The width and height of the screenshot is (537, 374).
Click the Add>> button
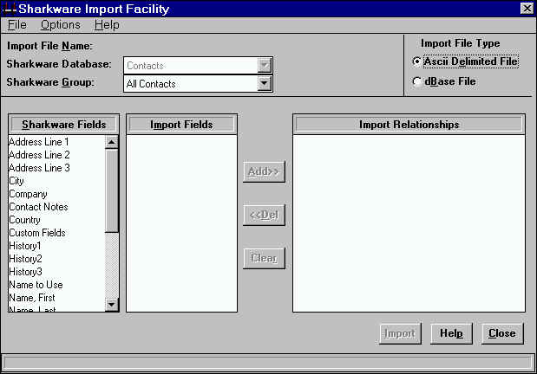click(264, 171)
